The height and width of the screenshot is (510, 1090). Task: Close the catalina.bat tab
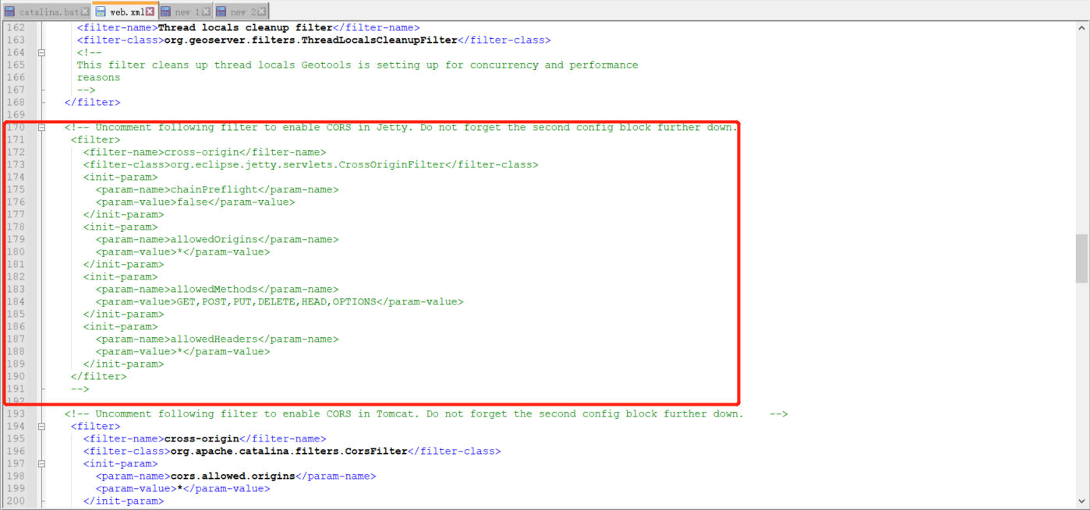[85, 12]
